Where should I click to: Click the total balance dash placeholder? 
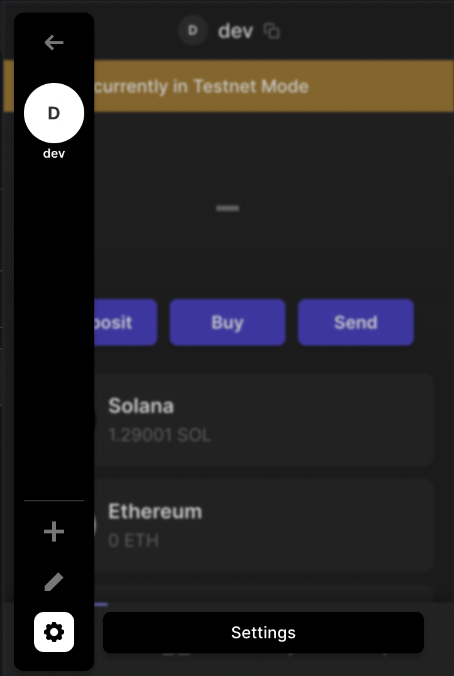click(x=228, y=208)
